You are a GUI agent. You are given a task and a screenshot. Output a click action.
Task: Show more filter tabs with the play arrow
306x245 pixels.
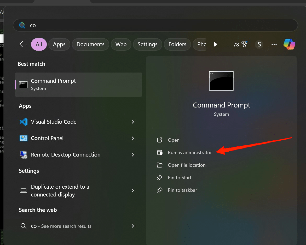pyautogui.click(x=215, y=44)
